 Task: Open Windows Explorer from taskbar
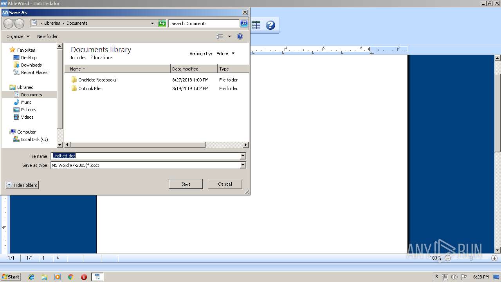[x=44, y=277]
